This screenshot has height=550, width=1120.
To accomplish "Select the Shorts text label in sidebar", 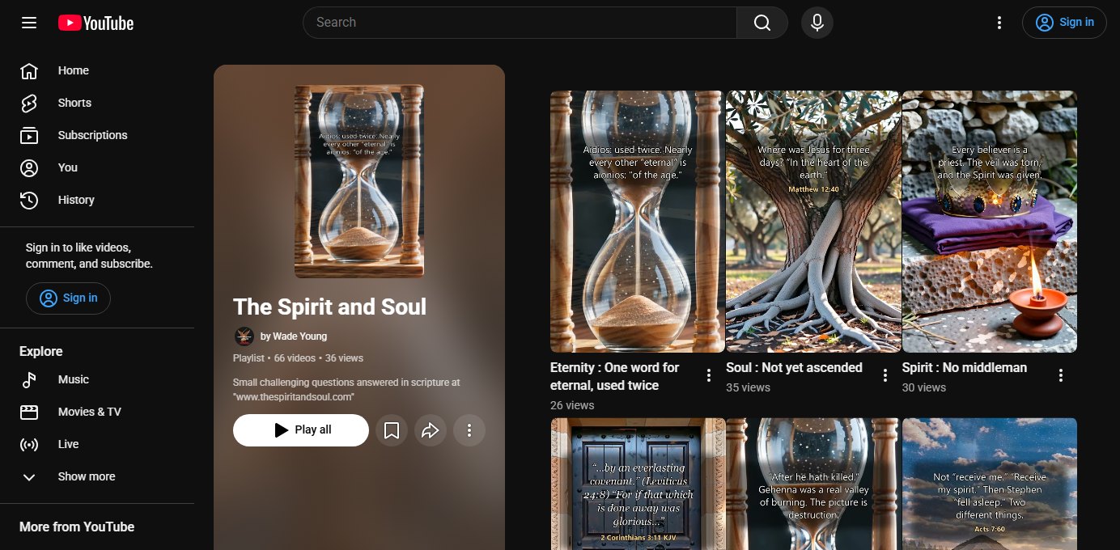I will [74, 103].
